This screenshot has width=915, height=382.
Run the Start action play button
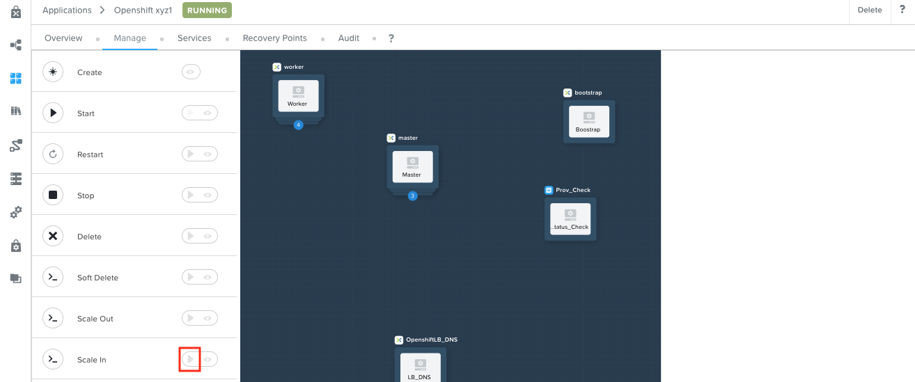click(x=190, y=113)
